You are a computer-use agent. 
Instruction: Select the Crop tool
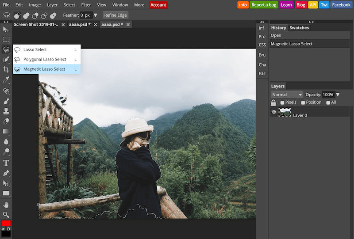point(6,69)
